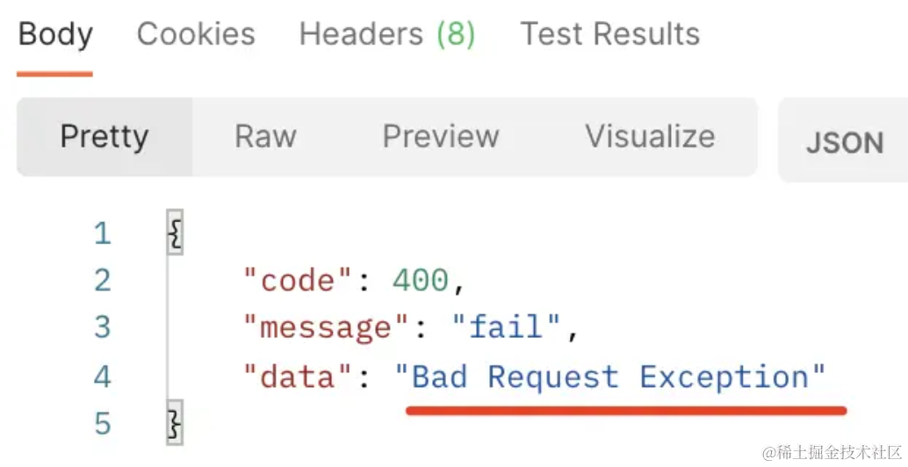The height and width of the screenshot is (467, 908).
Task: Select the Pretty view mode
Action: coord(104,137)
